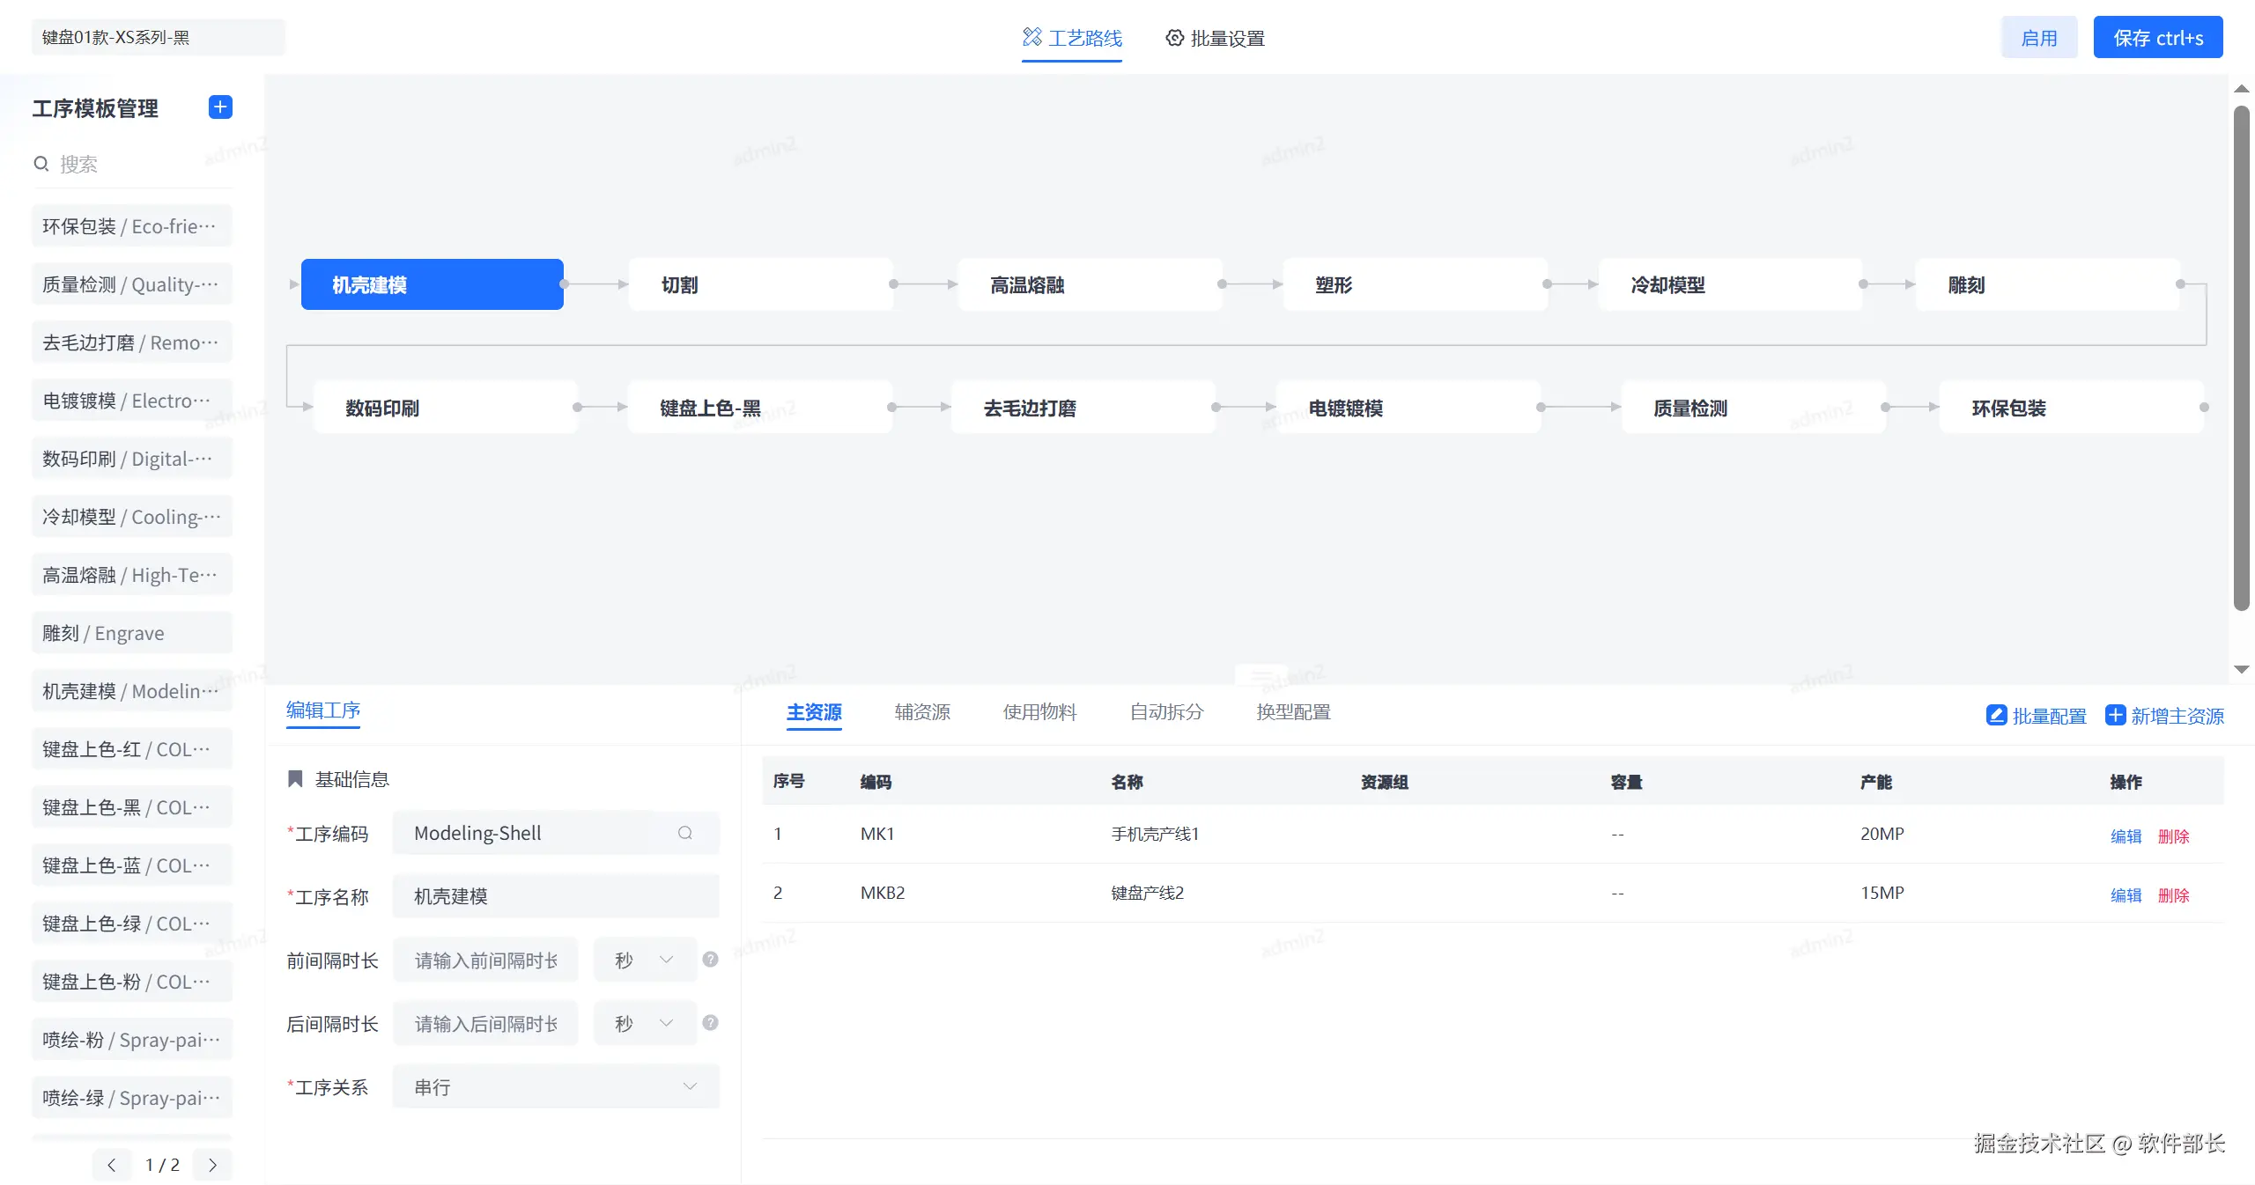The height and width of the screenshot is (1185, 2255).
Task: Click the plus icon beside 工序模板管理
Action: [x=220, y=107]
